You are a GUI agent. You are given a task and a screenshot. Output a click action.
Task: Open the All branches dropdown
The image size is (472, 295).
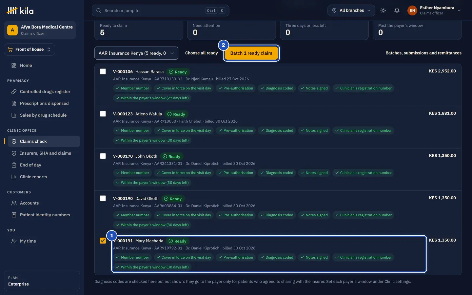[x=351, y=10]
